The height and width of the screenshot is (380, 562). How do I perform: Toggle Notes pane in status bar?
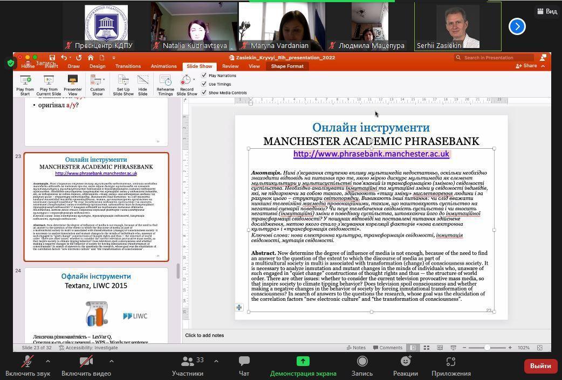tap(357, 348)
